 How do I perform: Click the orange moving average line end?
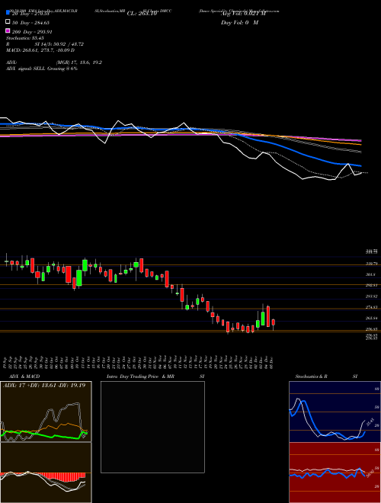tap(360, 145)
